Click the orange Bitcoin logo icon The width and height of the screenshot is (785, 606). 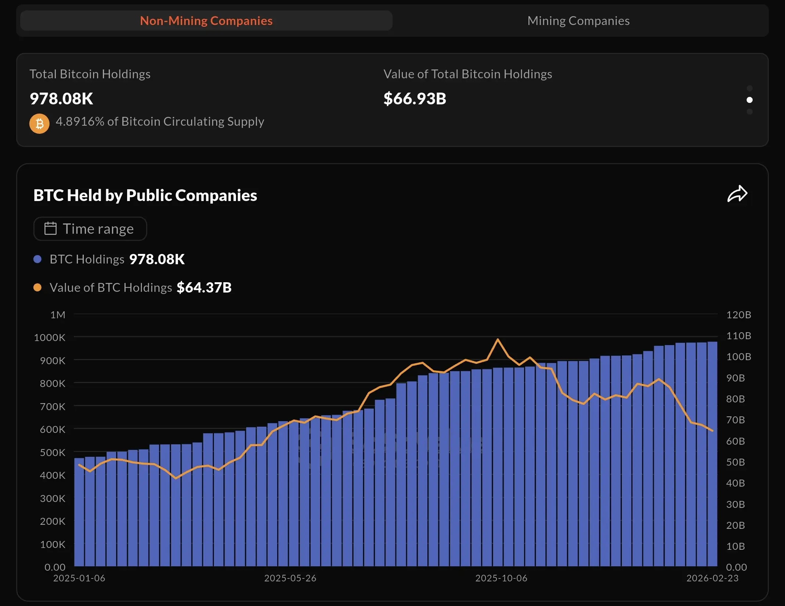coord(39,123)
